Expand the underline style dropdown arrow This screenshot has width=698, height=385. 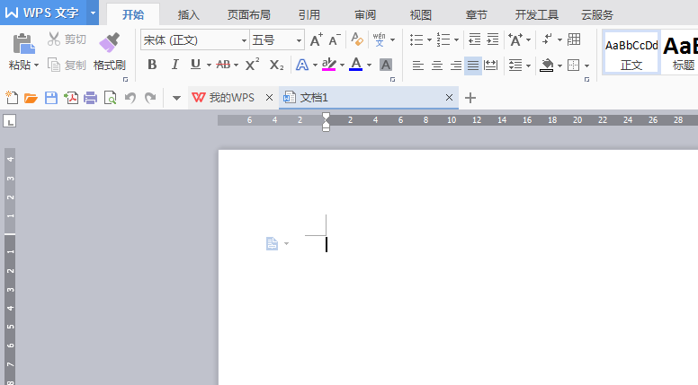[209, 66]
